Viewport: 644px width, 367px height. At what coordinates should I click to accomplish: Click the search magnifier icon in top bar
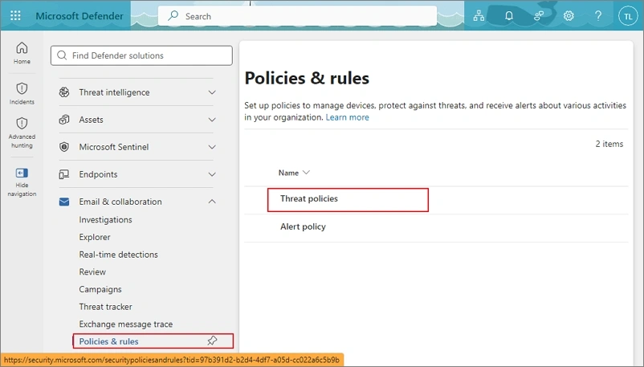(x=173, y=15)
